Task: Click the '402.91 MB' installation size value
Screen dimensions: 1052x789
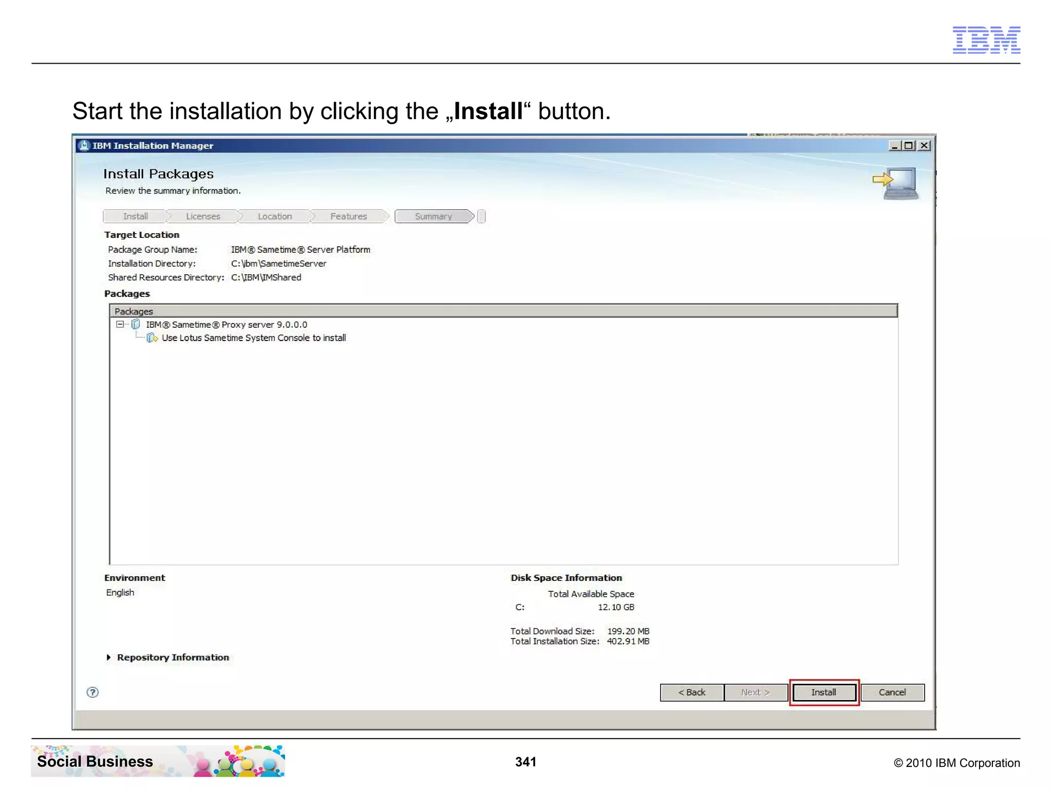Action: (628, 641)
